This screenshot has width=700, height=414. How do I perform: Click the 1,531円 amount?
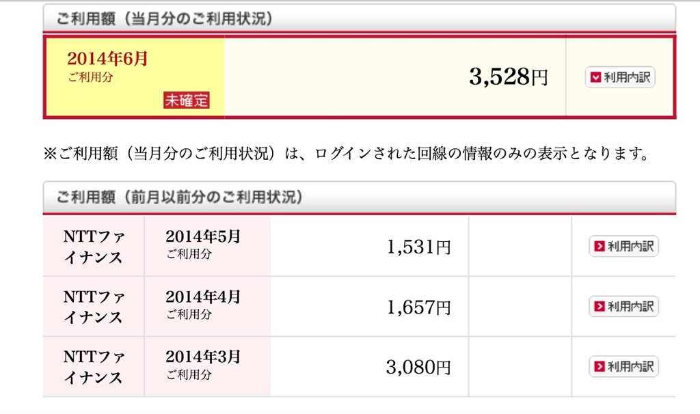tap(418, 247)
